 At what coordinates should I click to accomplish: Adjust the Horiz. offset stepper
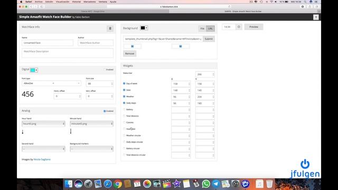[x=80, y=96]
